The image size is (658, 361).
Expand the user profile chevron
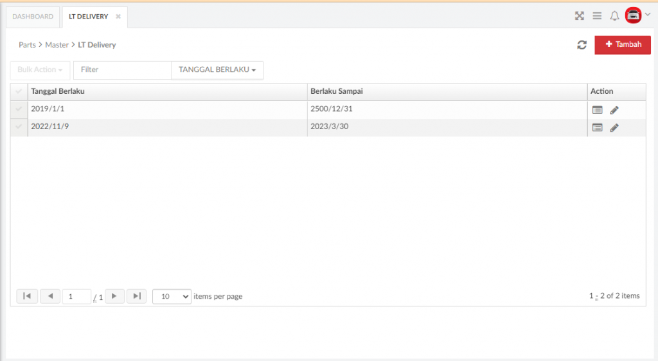click(648, 14)
